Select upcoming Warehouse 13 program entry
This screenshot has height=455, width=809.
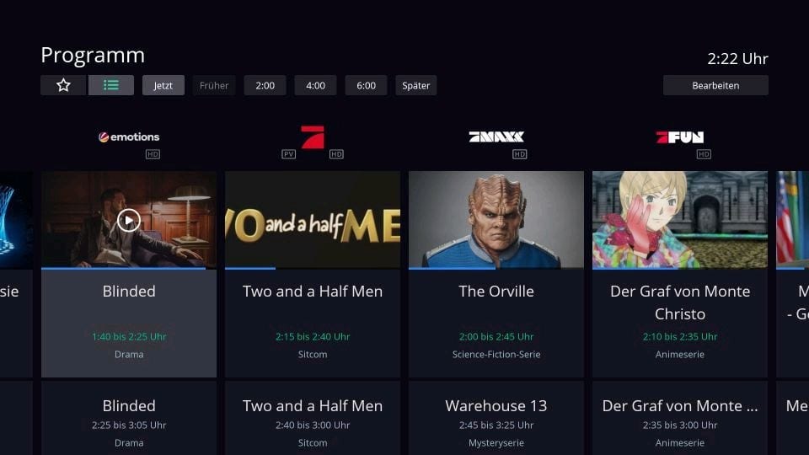pyautogui.click(x=496, y=419)
